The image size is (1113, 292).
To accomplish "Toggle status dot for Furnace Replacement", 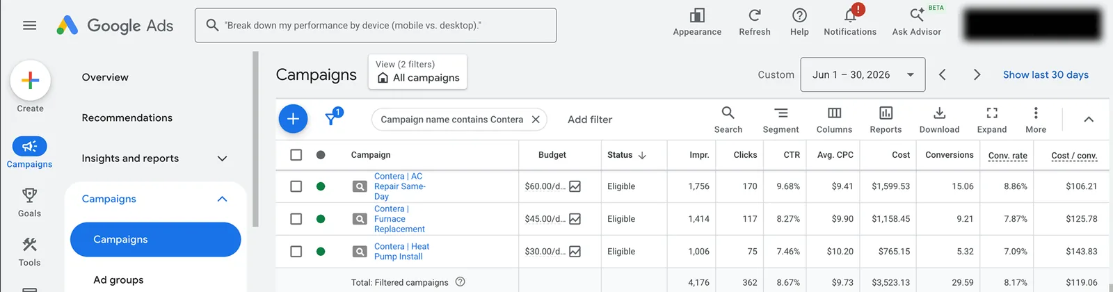I will click(321, 219).
